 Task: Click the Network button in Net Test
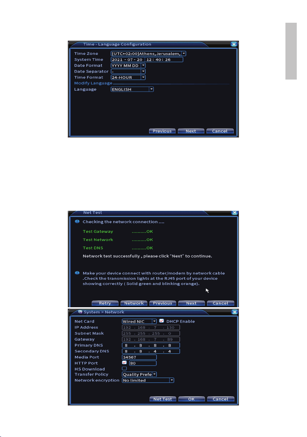(x=134, y=303)
